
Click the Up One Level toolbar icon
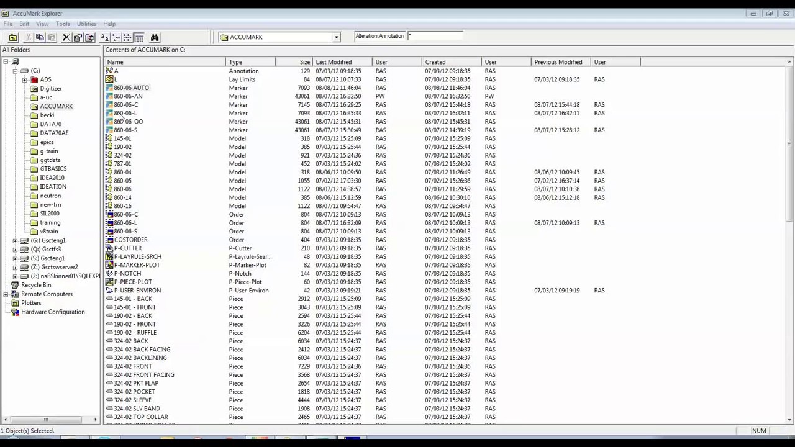pyautogui.click(x=13, y=38)
